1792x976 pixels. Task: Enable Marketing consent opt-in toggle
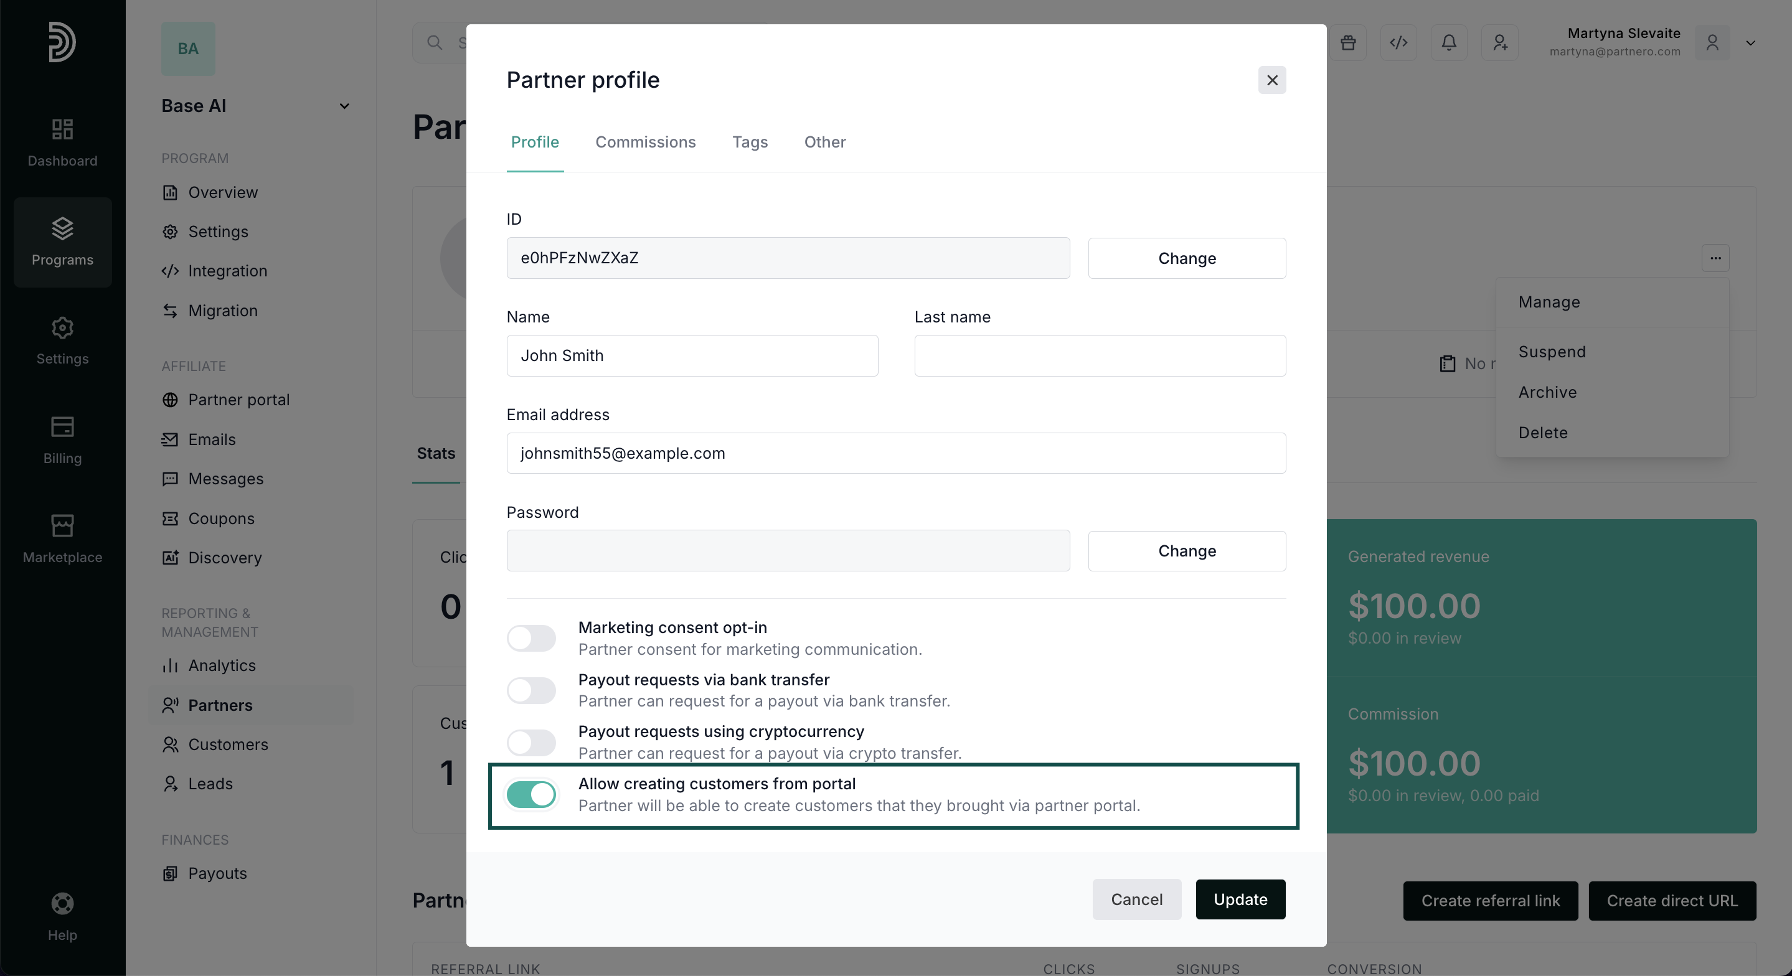click(x=531, y=638)
